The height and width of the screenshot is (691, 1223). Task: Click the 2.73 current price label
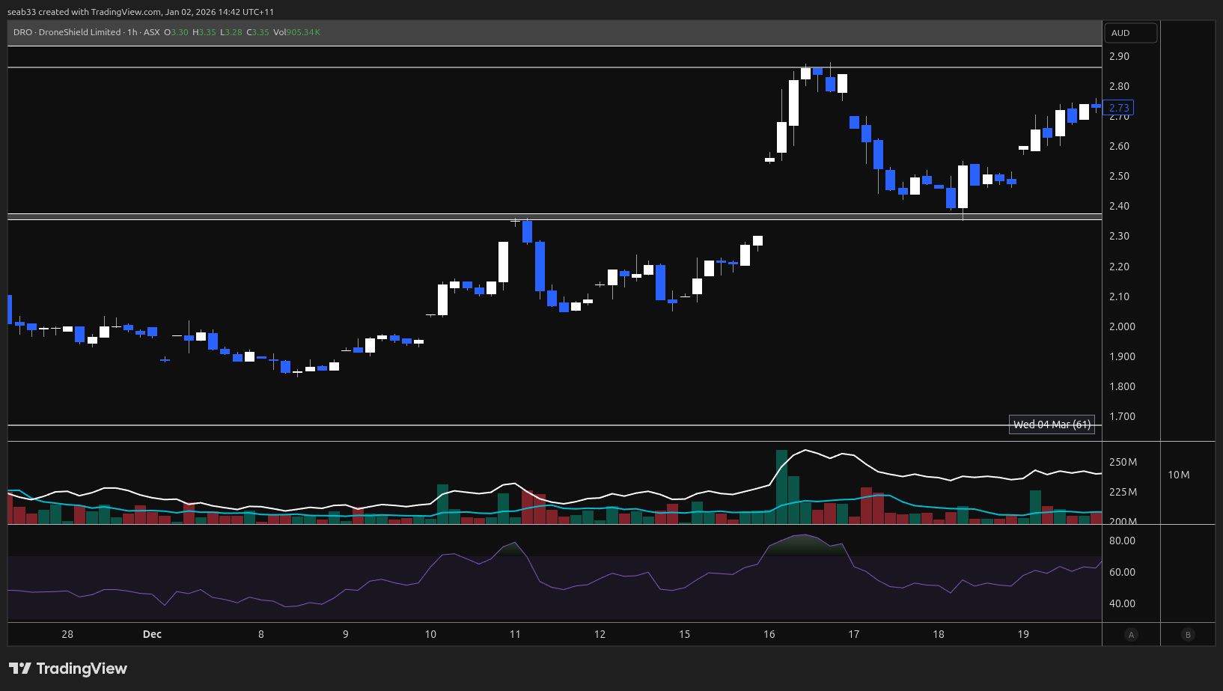click(1118, 108)
